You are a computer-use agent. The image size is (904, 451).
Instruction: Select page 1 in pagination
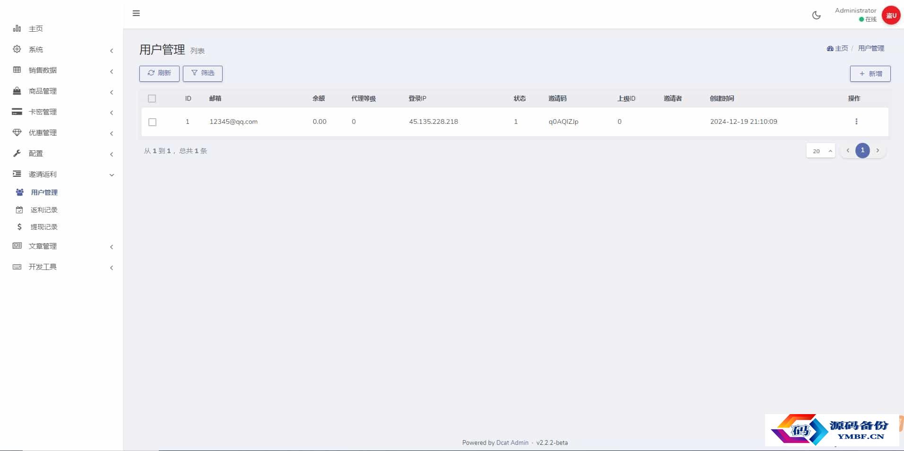pyautogui.click(x=862, y=150)
